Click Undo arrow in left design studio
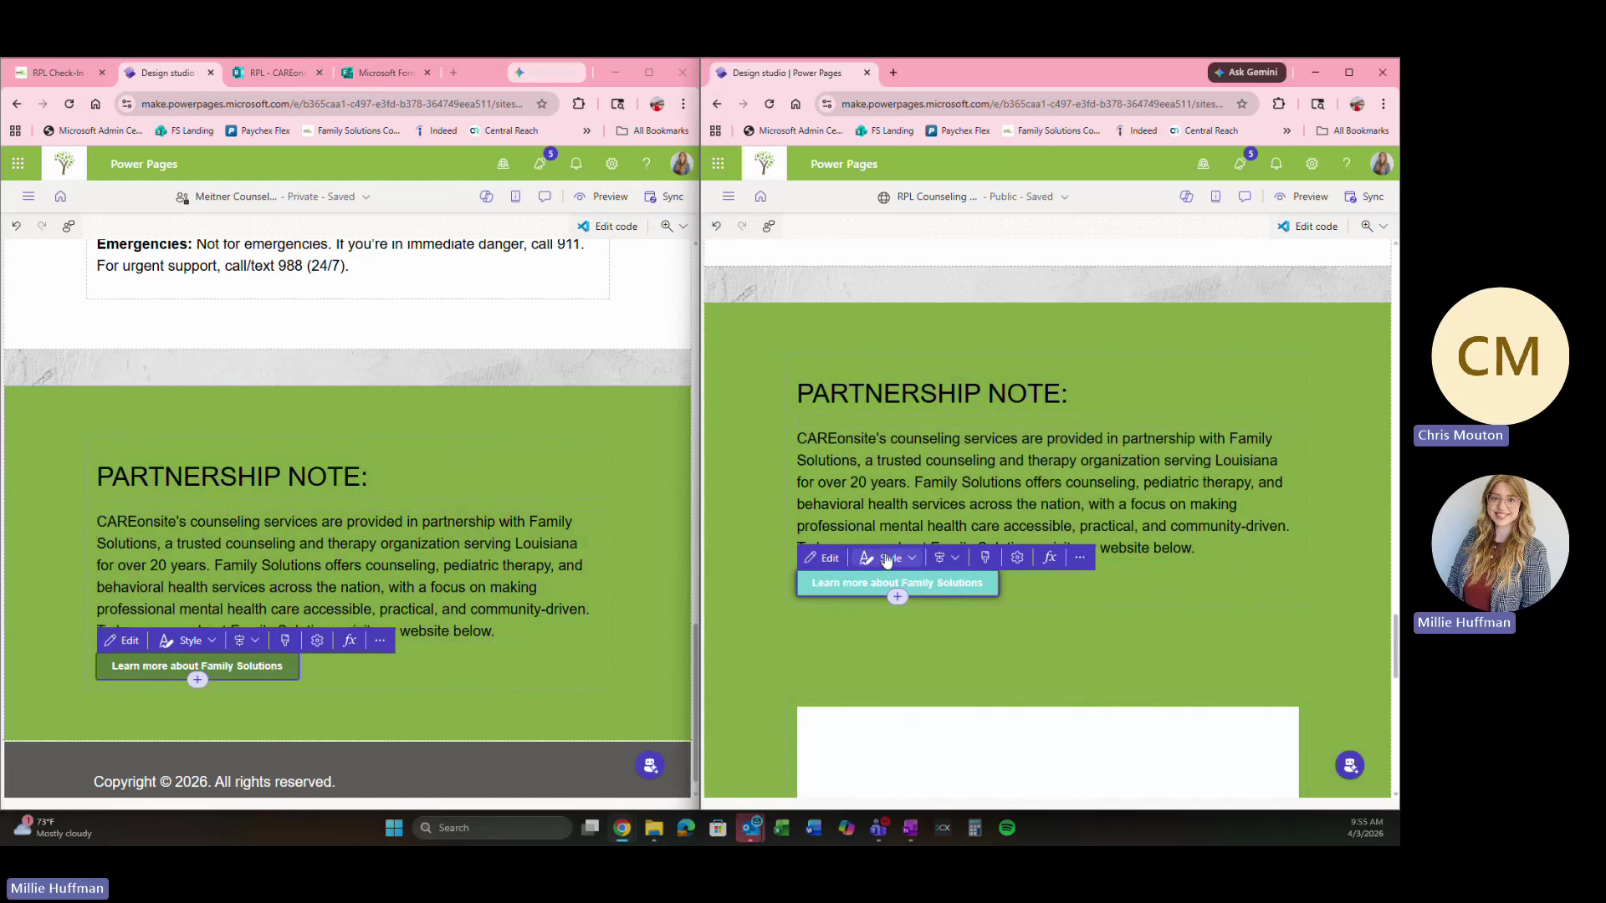 click(x=16, y=226)
